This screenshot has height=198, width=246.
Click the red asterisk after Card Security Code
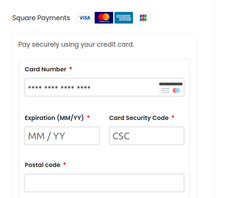tap(173, 117)
